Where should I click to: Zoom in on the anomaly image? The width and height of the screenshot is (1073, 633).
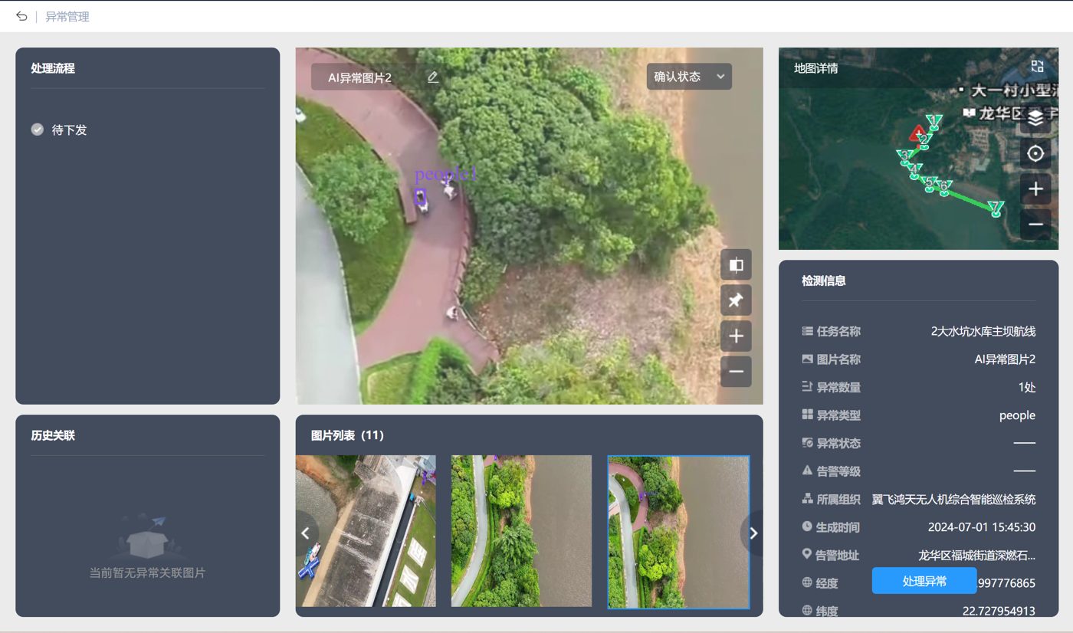[x=736, y=336]
